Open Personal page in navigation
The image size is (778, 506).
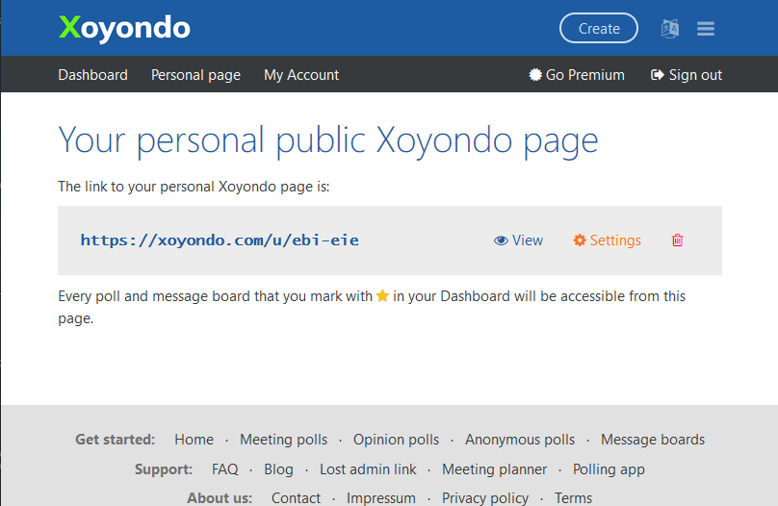196,75
